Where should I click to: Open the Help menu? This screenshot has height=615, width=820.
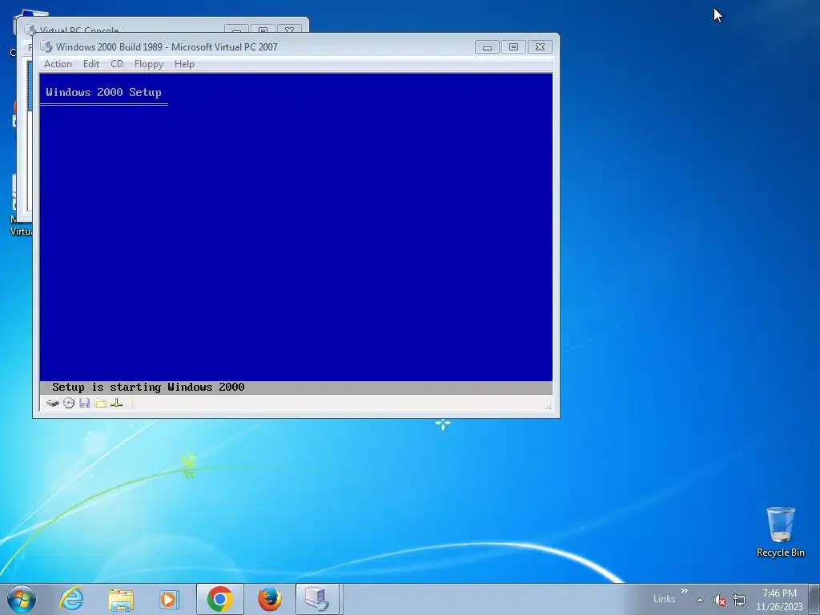point(184,64)
